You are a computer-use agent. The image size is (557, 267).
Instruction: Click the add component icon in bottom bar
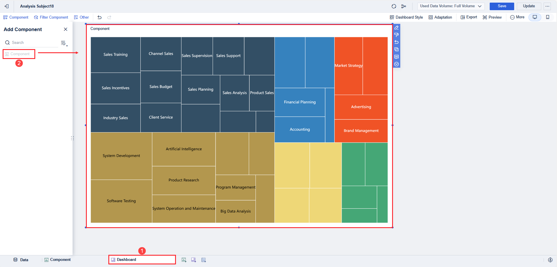click(x=184, y=260)
